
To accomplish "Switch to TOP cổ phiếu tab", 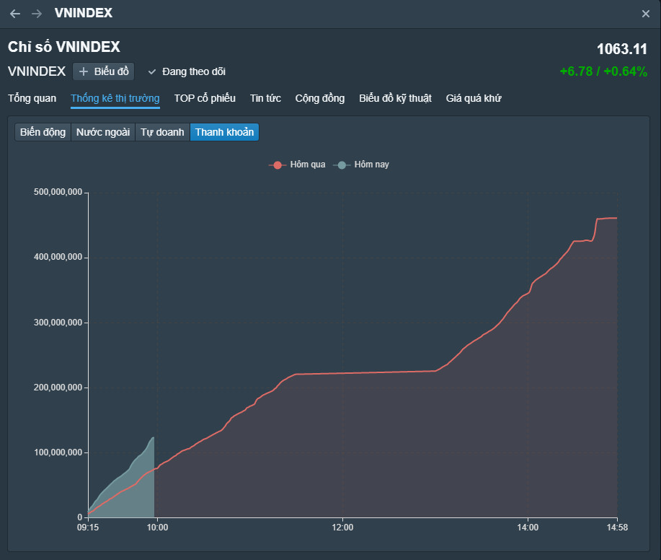I will pos(205,98).
